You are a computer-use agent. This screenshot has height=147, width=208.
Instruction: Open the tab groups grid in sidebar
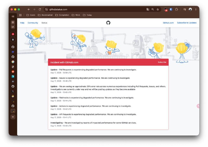tap(13, 22)
